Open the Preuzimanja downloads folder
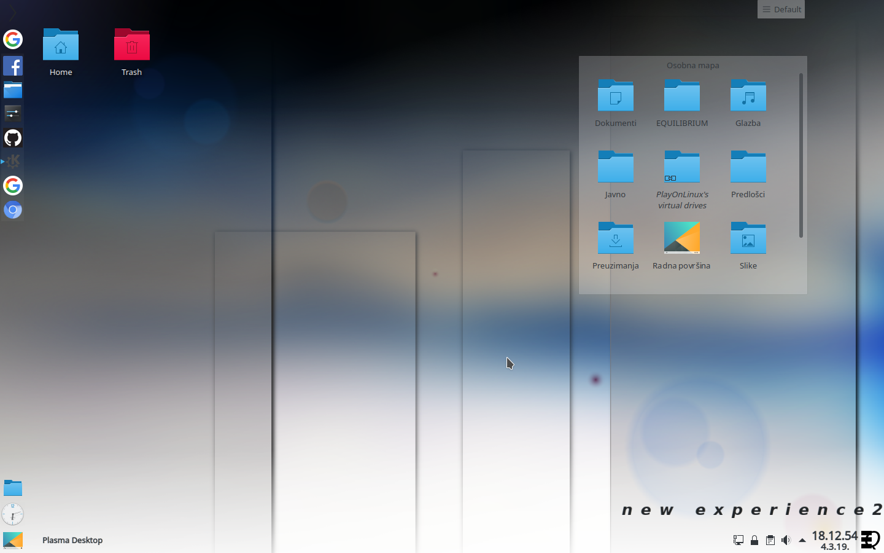 (x=616, y=246)
